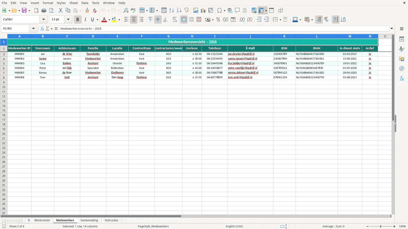Screen dimensions: 408x229
Task: Open the Font Name dropdown
Action: (x=44, y=20)
